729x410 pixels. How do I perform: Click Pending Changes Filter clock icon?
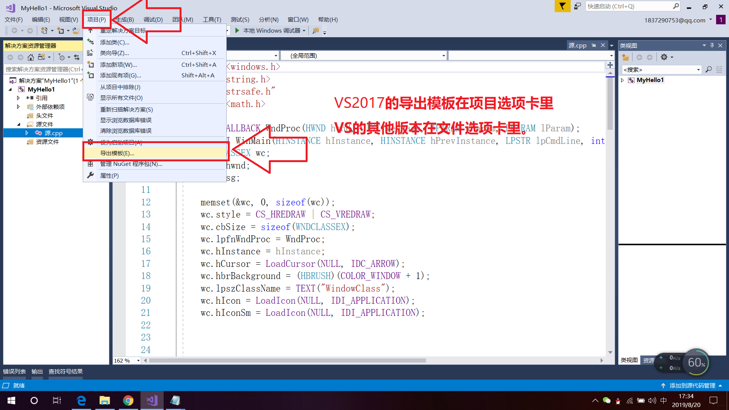[62, 57]
